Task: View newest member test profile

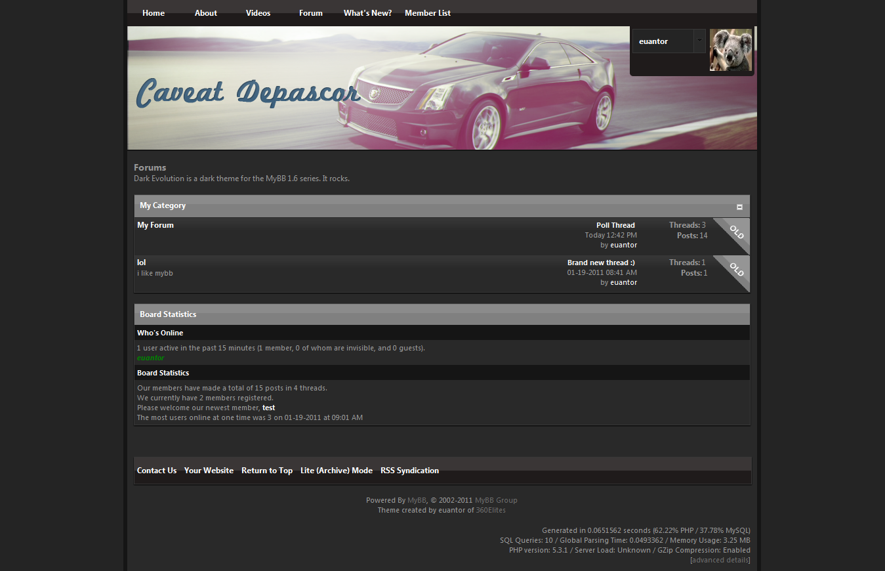Action: coord(268,408)
